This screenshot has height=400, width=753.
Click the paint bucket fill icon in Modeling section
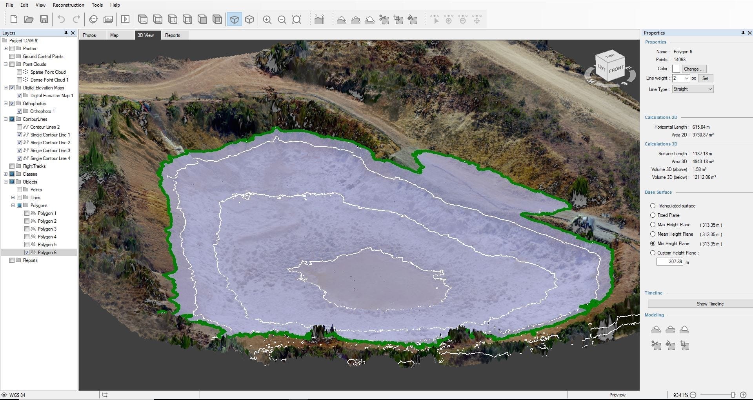click(x=670, y=345)
